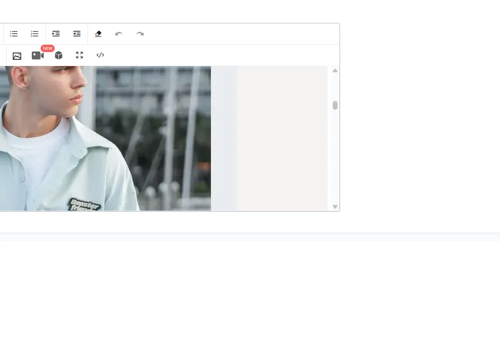Viewport: 500px width, 360px height.
Task: Redo the last edit
Action: tap(140, 34)
